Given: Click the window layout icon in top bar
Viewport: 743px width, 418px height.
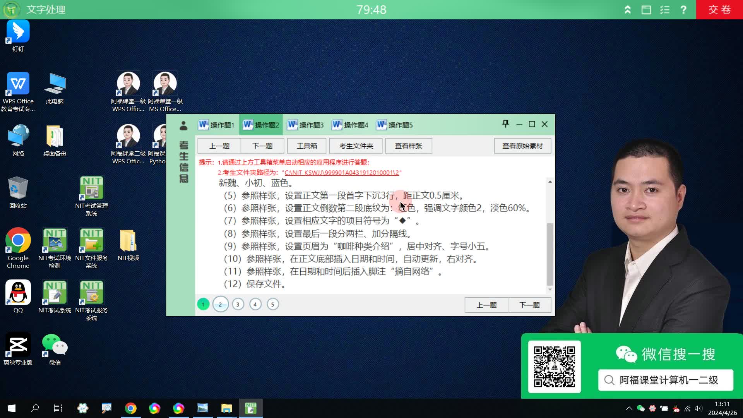Looking at the screenshot, I should (x=646, y=10).
